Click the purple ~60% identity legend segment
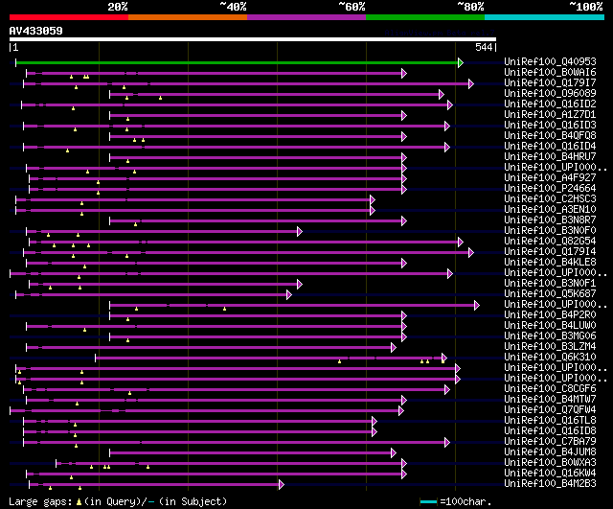Screen dimensions: 613x509 [x=306, y=17]
